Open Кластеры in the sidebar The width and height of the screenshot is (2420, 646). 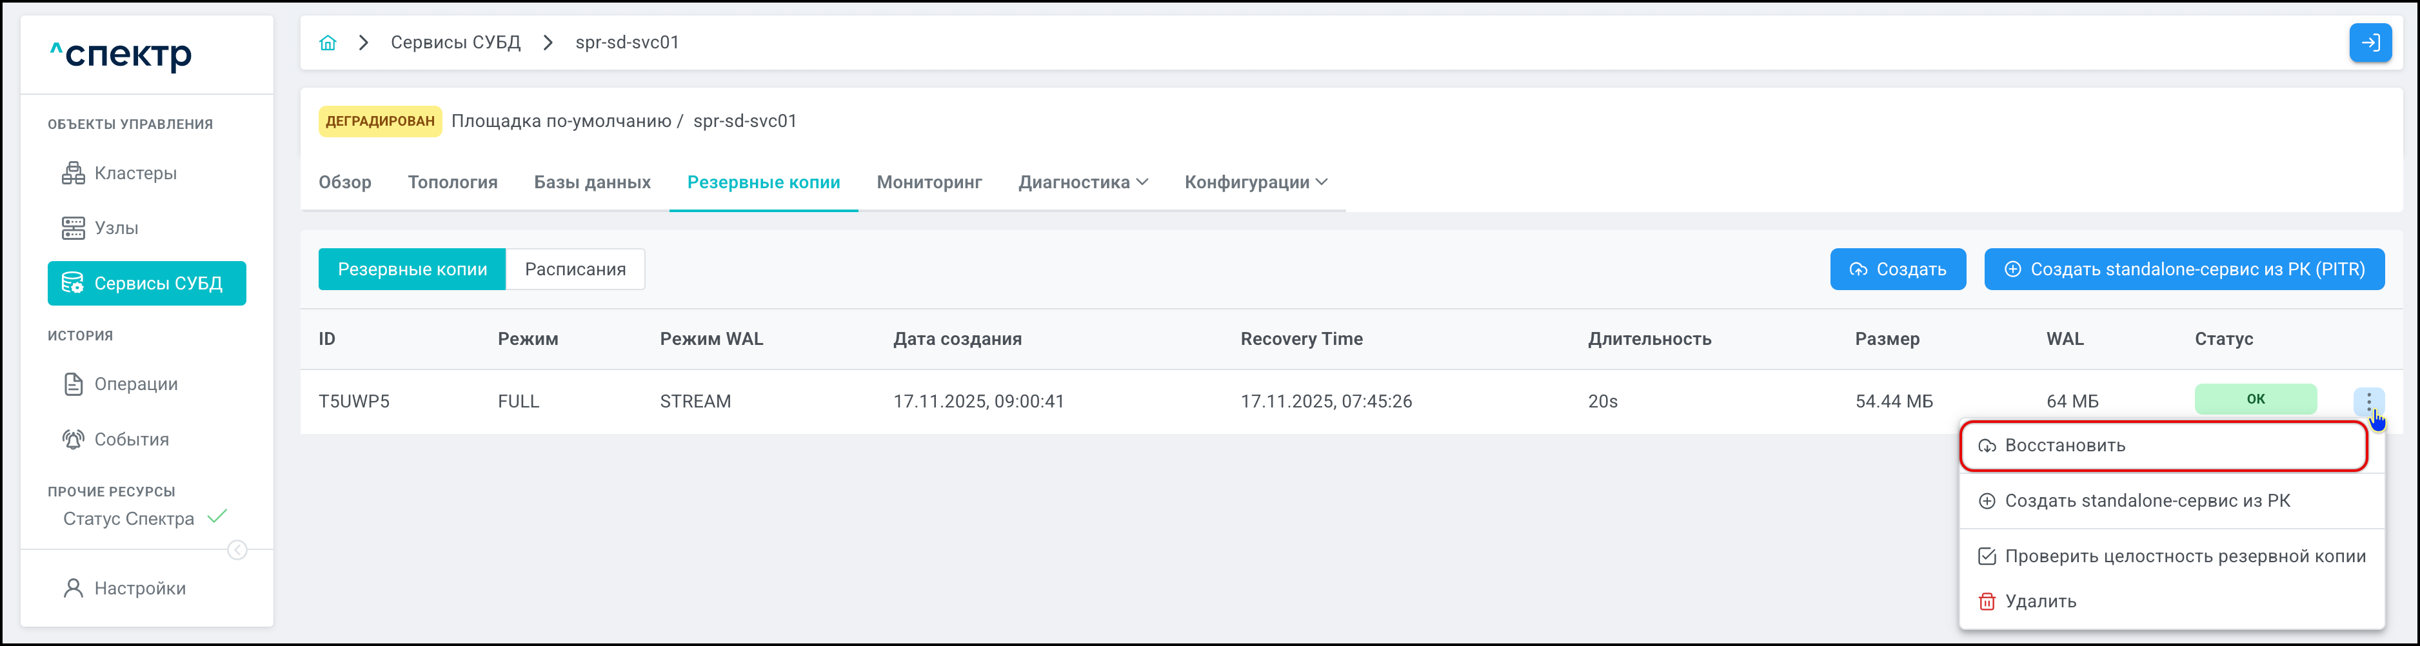click(134, 173)
